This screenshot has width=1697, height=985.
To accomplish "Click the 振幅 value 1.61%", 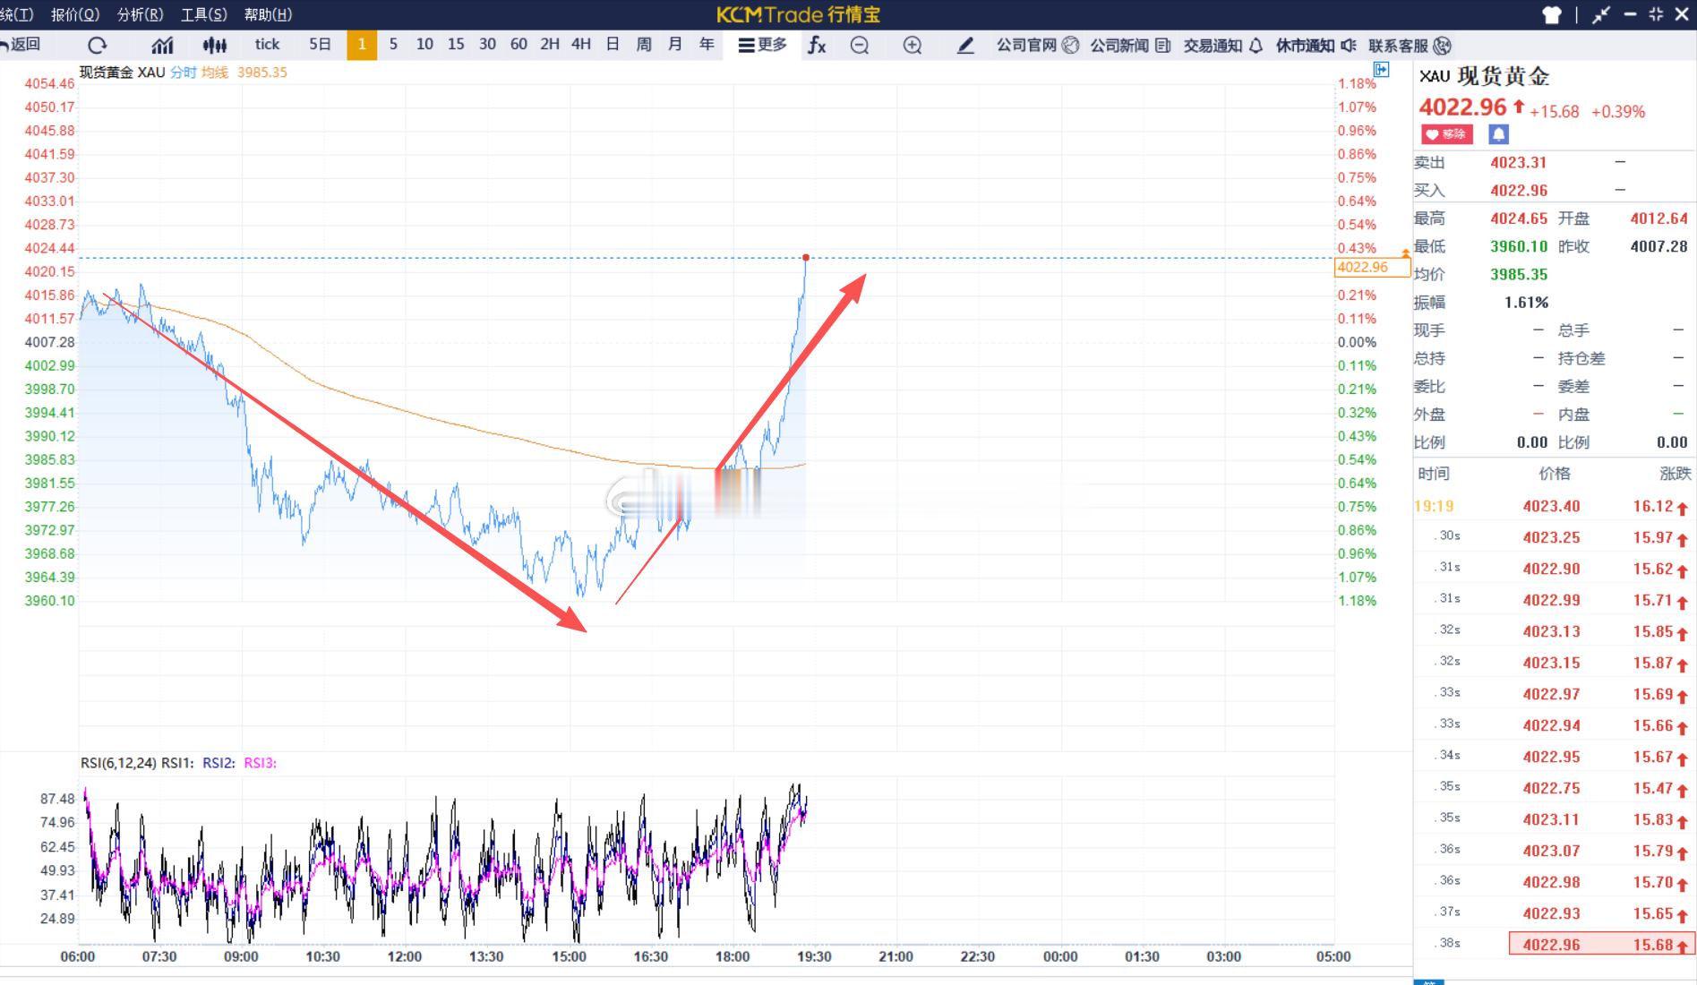I will (1526, 303).
